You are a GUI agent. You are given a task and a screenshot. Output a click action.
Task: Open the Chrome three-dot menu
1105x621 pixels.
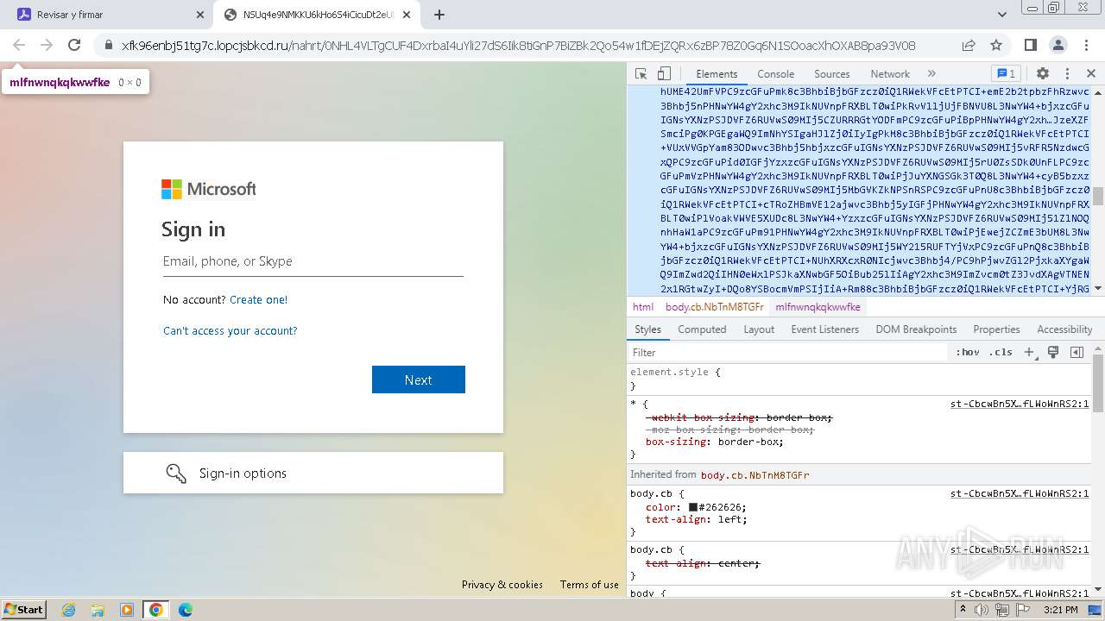pyautogui.click(x=1086, y=45)
